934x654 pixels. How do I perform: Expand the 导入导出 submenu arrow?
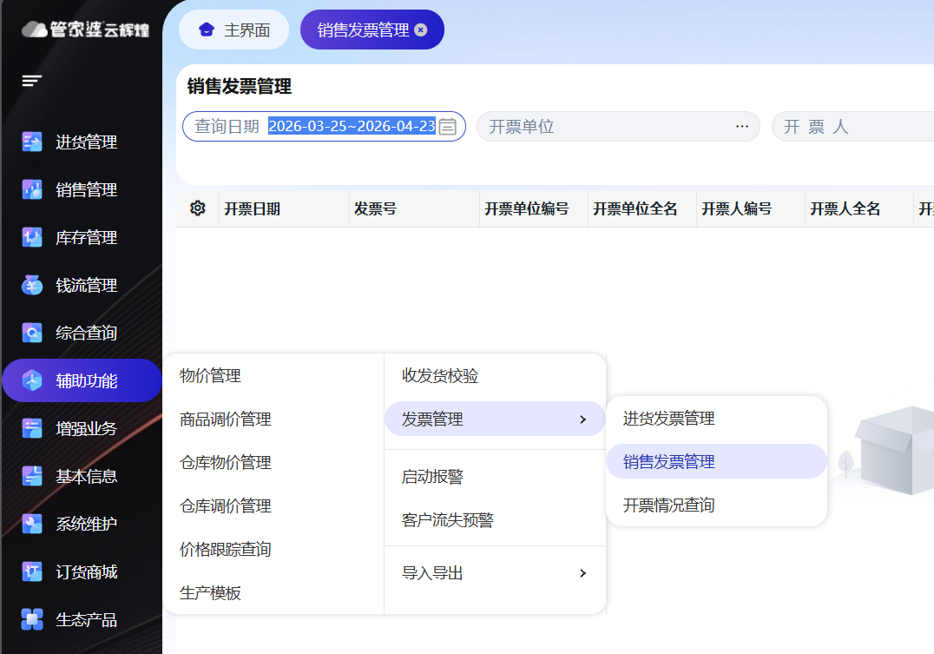[583, 573]
